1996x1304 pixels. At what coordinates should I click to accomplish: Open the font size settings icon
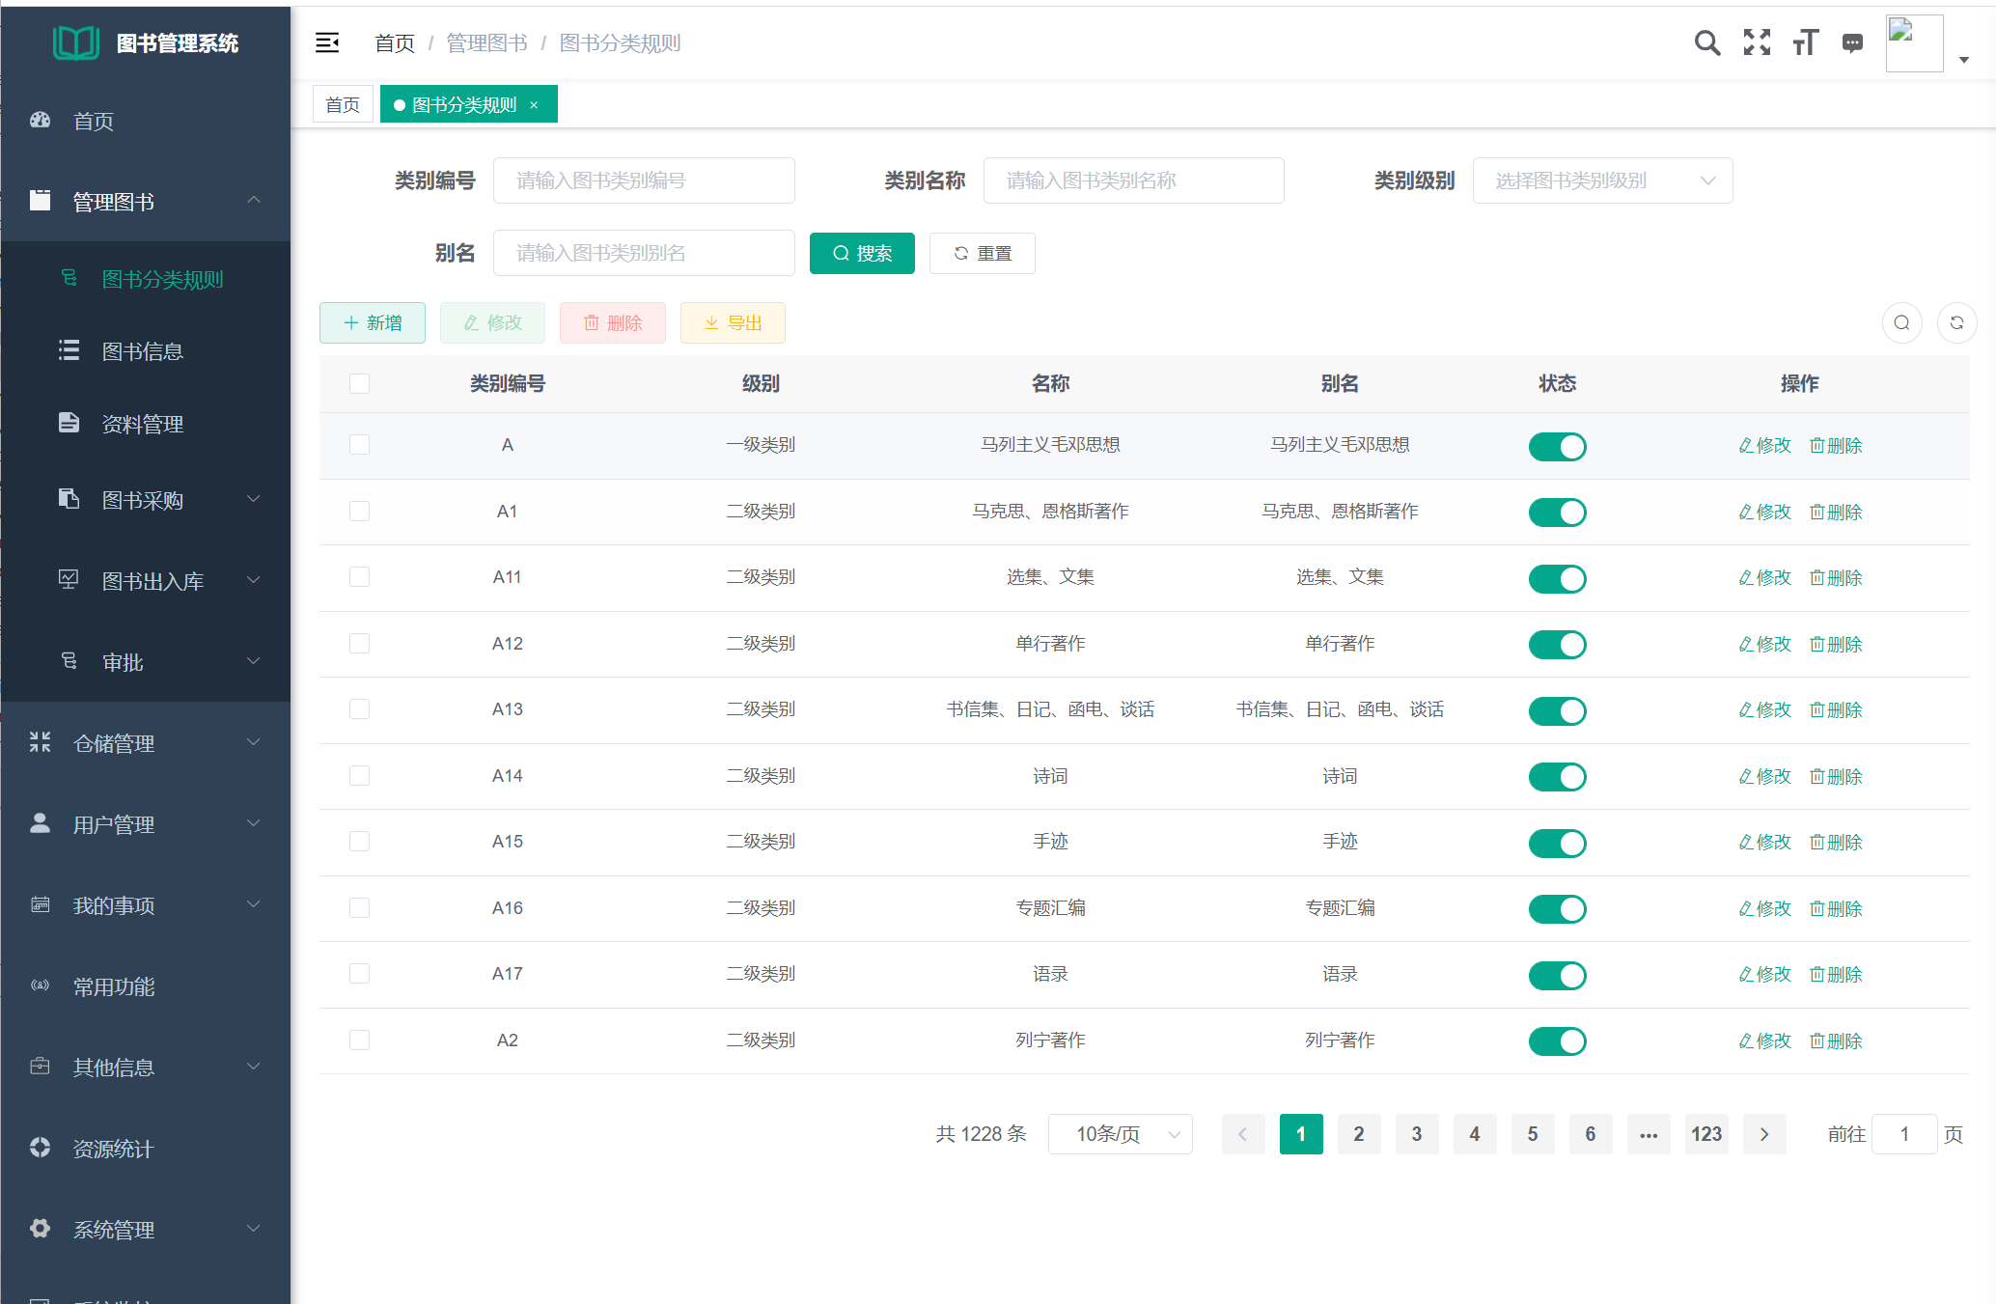point(1805,42)
